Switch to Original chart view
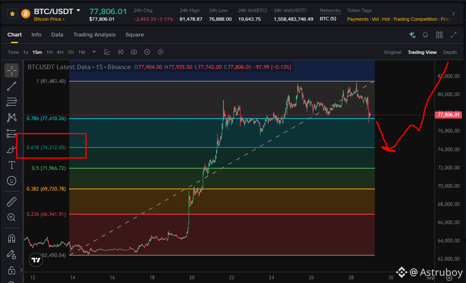 pyautogui.click(x=392, y=52)
